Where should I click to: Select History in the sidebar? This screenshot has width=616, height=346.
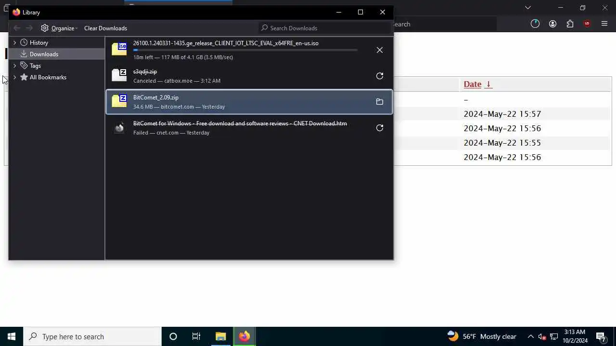click(x=39, y=42)
